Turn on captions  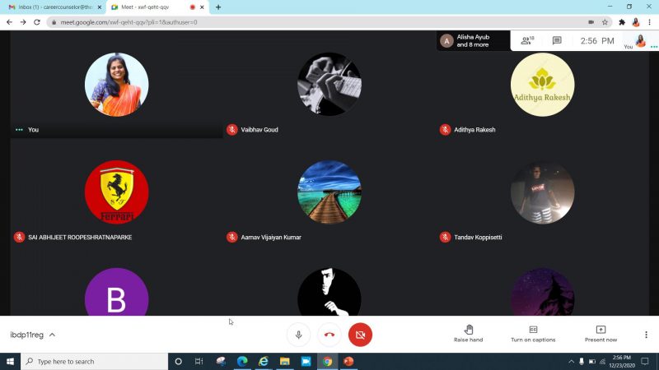coord(533,334)
